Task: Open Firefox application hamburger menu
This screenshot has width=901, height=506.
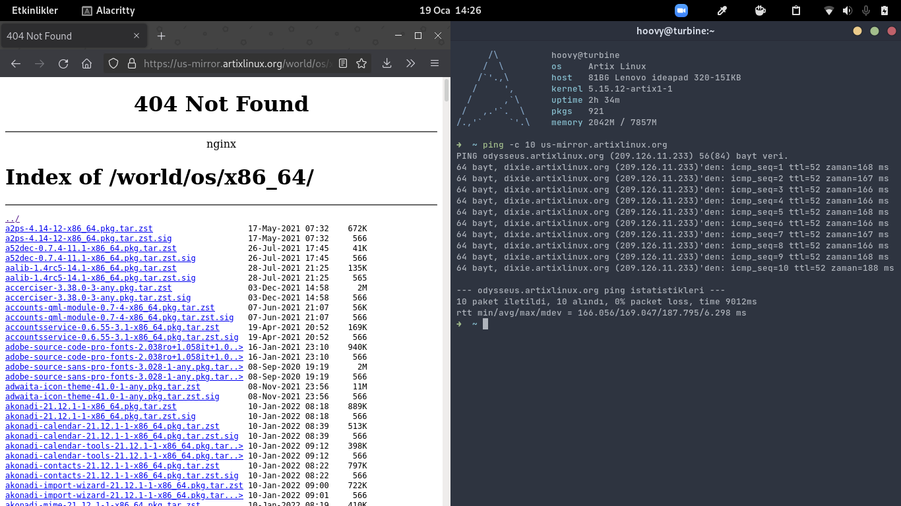Action: click(x=435, y=63)
